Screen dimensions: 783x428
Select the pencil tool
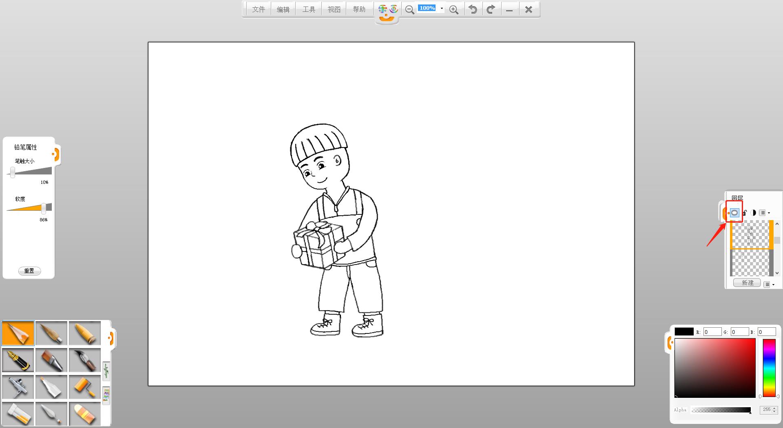[x=18, y=333]
